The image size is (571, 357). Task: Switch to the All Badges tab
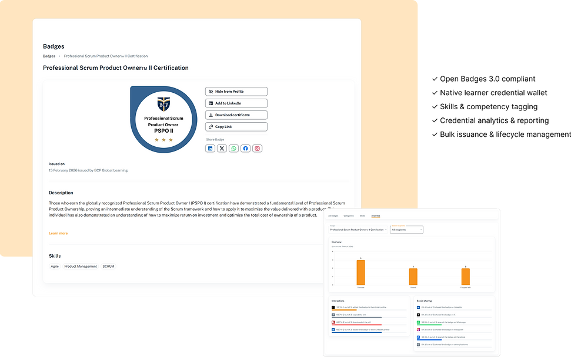tap(333, 216)
